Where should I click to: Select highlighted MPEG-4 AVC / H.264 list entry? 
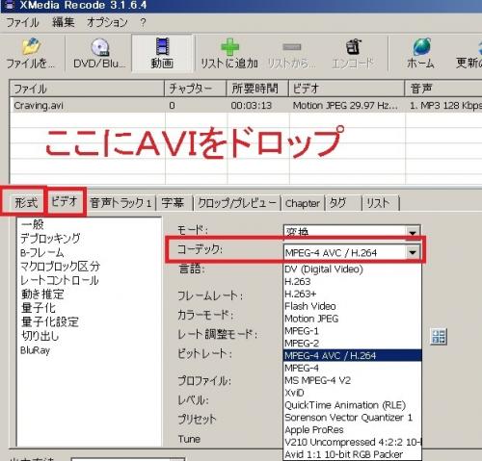point(352,355)
